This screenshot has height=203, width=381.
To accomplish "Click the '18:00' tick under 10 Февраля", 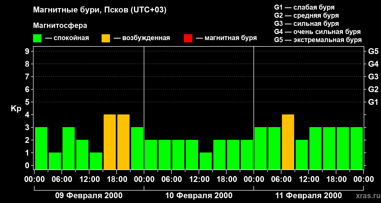I will click(x=226, y=179).
